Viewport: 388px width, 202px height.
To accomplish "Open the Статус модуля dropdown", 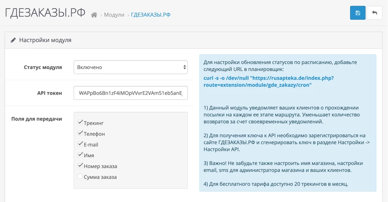I will click(x=130, y=67).
